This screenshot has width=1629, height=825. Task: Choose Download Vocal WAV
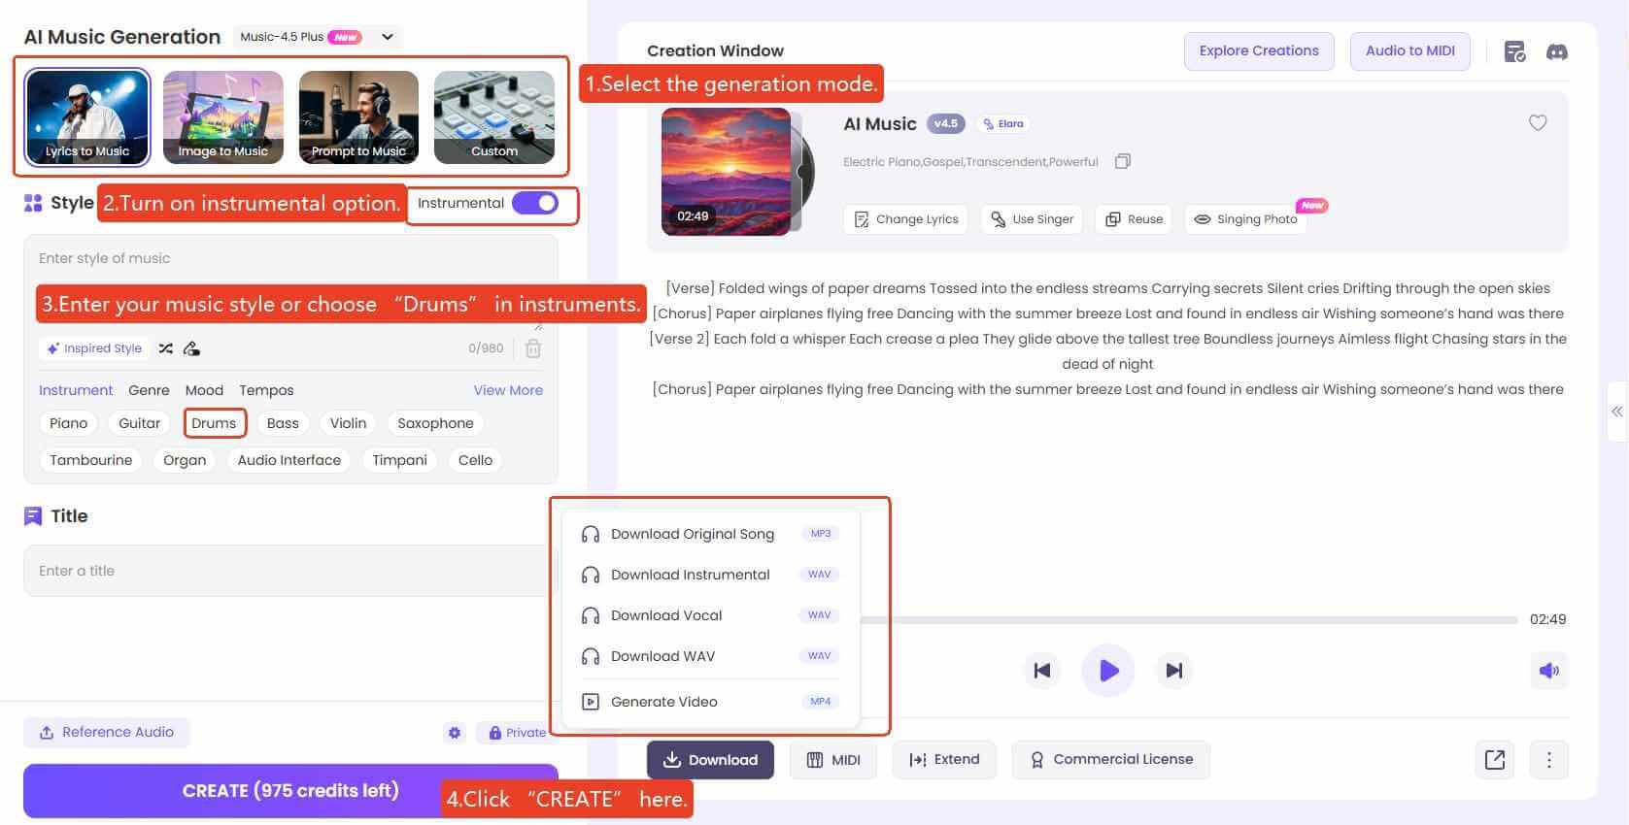[710, 615]
